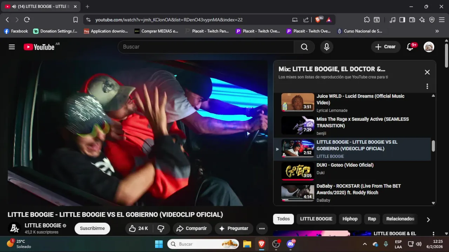Open the notifications bell
The width and height of the screenshot is (449, 252).
pyautogui.click(x=410, y=47)
